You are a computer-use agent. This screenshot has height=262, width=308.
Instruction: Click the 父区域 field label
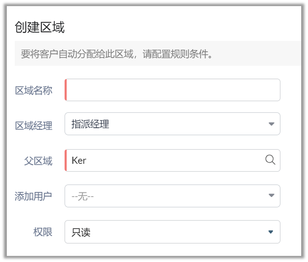[x=38, y=161]
